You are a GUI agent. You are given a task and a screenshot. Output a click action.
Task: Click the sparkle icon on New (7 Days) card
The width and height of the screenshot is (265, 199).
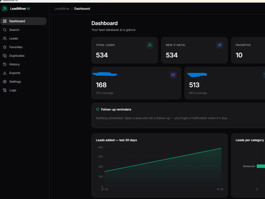click(x=219, y=45)
